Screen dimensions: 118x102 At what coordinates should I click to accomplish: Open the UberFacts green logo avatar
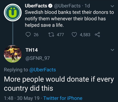click(13, 13)
